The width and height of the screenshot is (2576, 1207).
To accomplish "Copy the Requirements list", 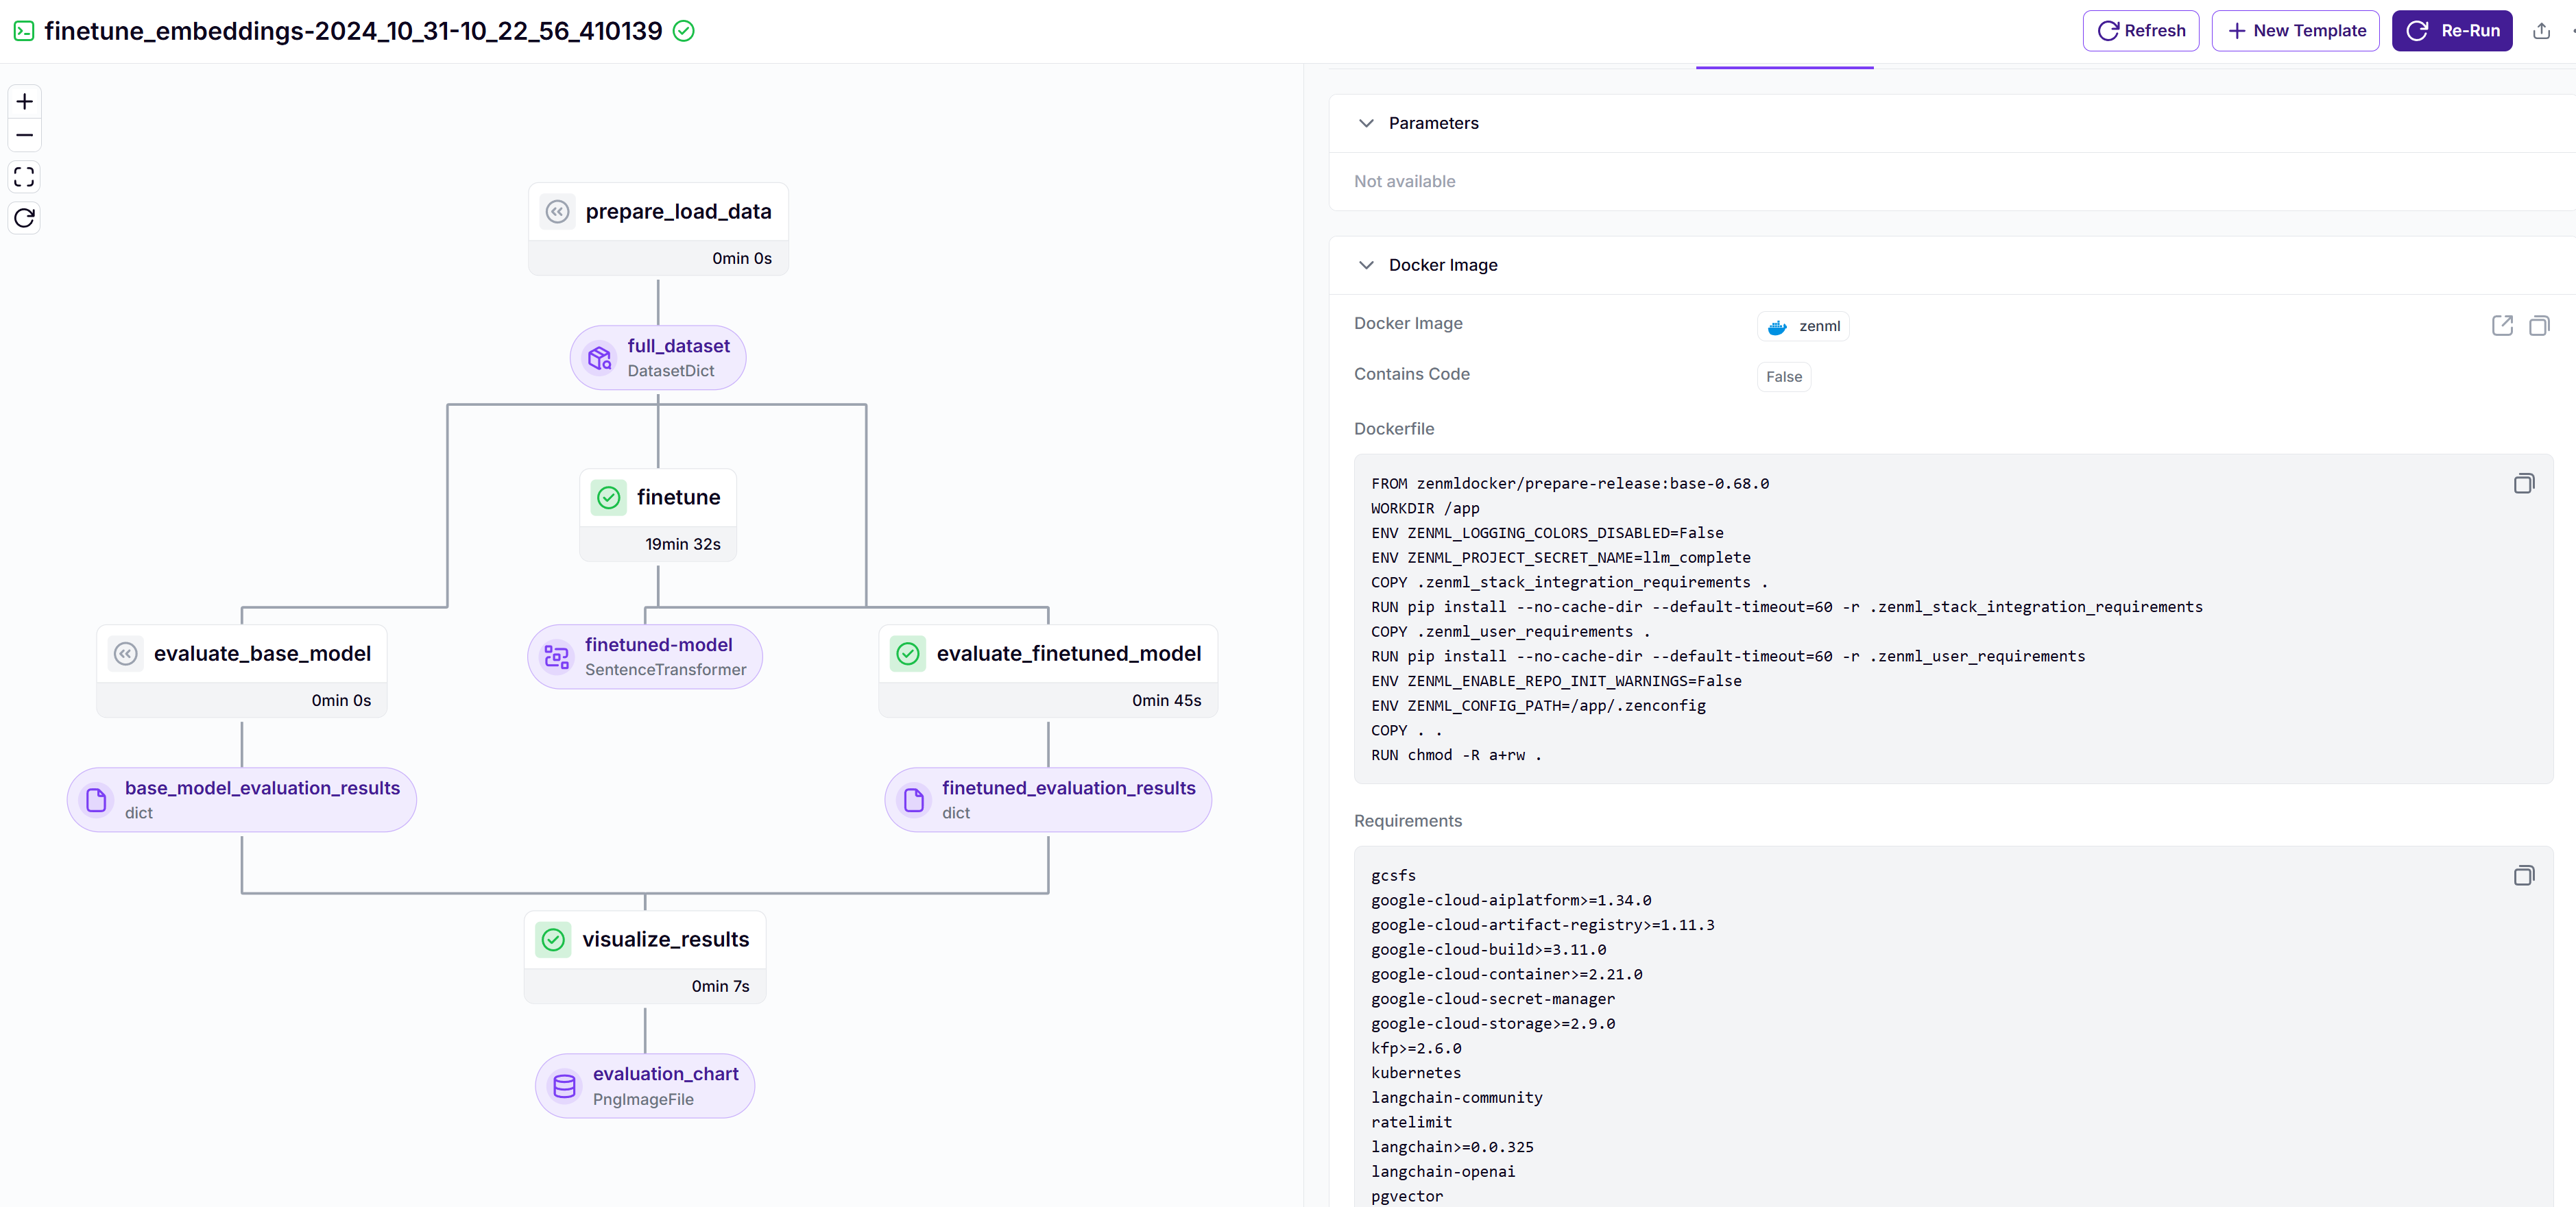I will (x=2523, y=876).
